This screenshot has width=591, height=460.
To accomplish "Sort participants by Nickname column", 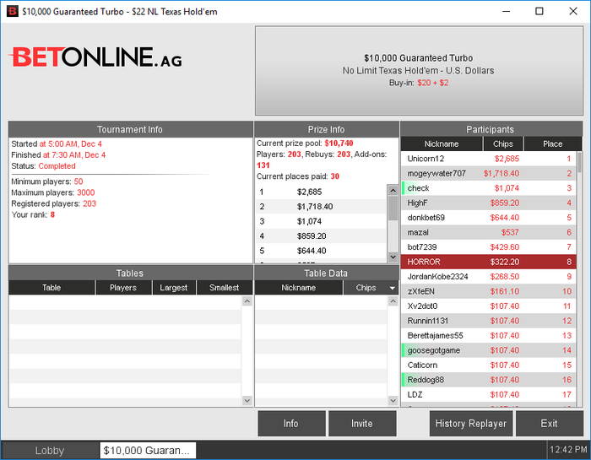I will (442, 144).
